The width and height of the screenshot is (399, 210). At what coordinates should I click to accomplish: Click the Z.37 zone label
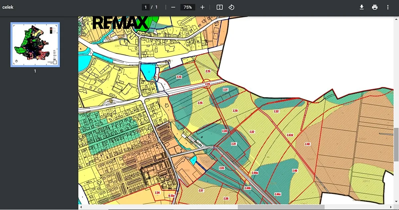201,190
